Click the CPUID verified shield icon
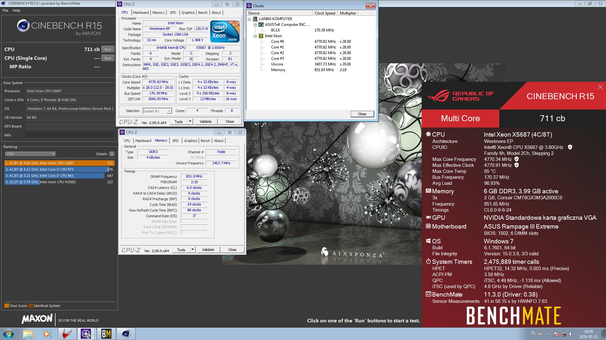The image size is (606, 340). click(x=570, y=147)
